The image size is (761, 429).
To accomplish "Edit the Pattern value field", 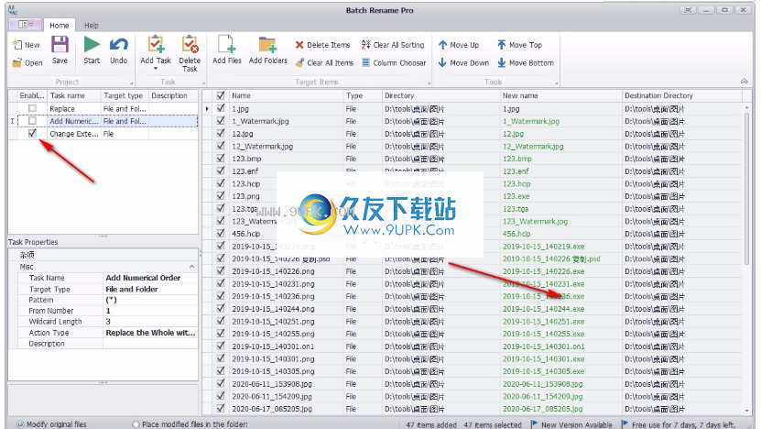I will [150, 300].
